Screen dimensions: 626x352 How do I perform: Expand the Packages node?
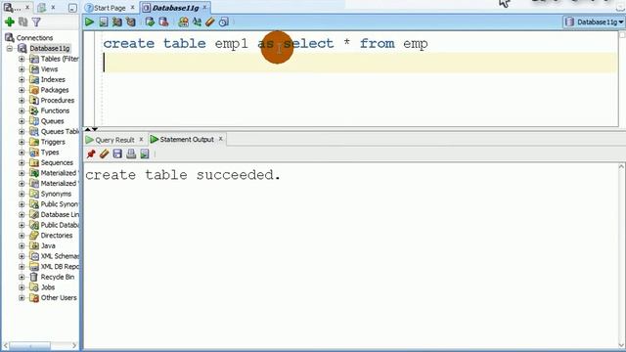click(x=22, y=90)
